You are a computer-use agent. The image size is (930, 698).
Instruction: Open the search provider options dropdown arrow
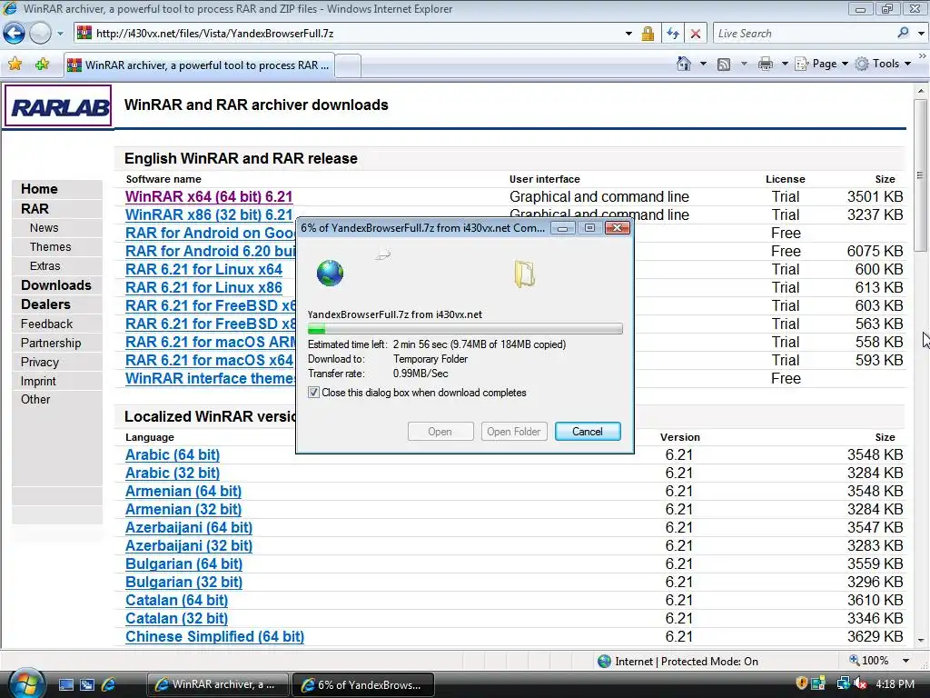point(921,34)
